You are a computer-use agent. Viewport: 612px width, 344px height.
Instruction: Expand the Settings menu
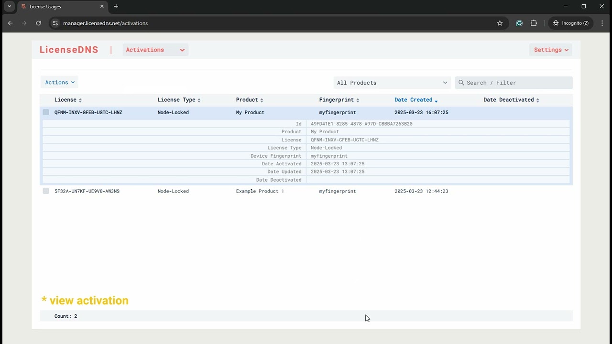click(x=551, y=50)
